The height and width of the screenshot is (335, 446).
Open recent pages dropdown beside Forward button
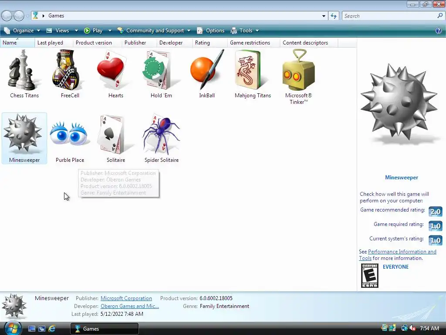pos(27,16)
